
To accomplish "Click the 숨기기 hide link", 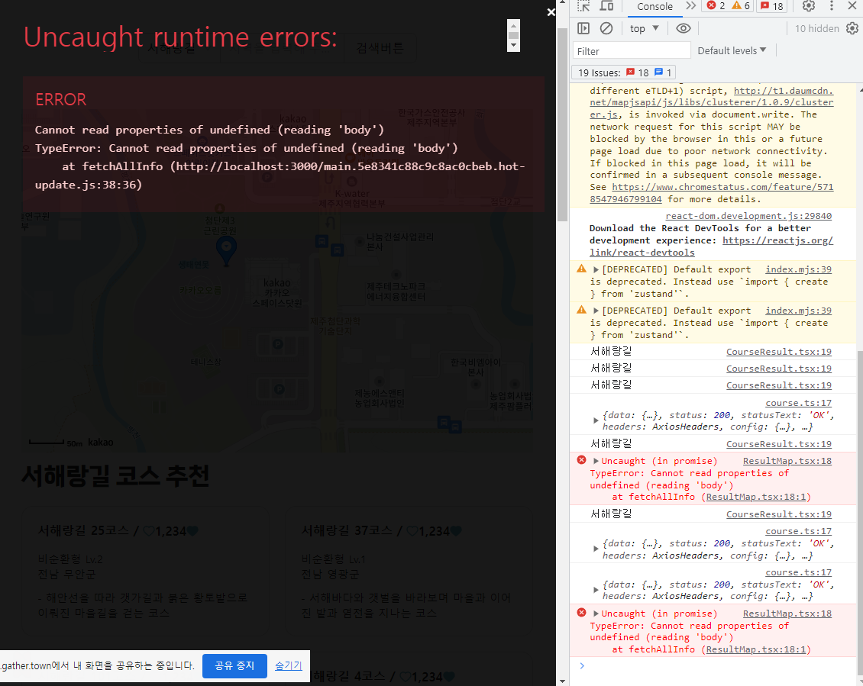I will [289, 665].
